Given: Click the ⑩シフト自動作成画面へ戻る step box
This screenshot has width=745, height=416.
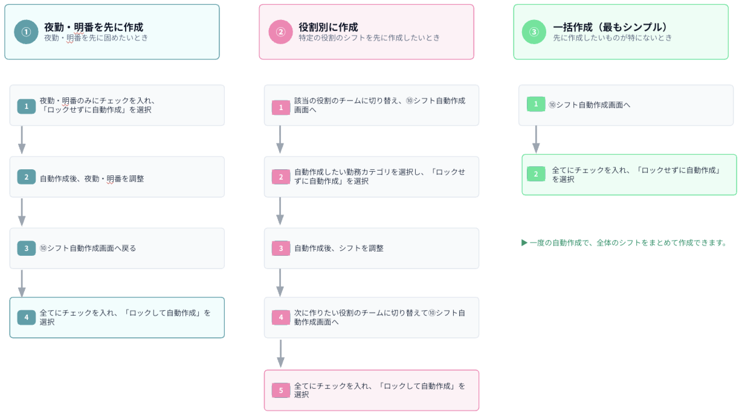Looking at the screenshot, I should [x=117, y=248].
